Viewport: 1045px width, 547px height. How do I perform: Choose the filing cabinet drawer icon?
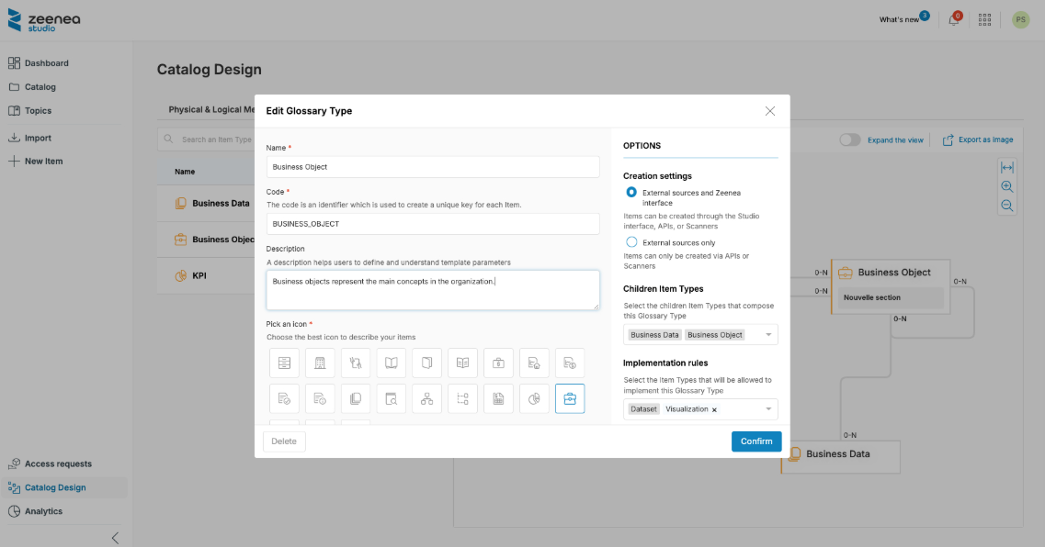pyautogui.click(x=284, y=363)
